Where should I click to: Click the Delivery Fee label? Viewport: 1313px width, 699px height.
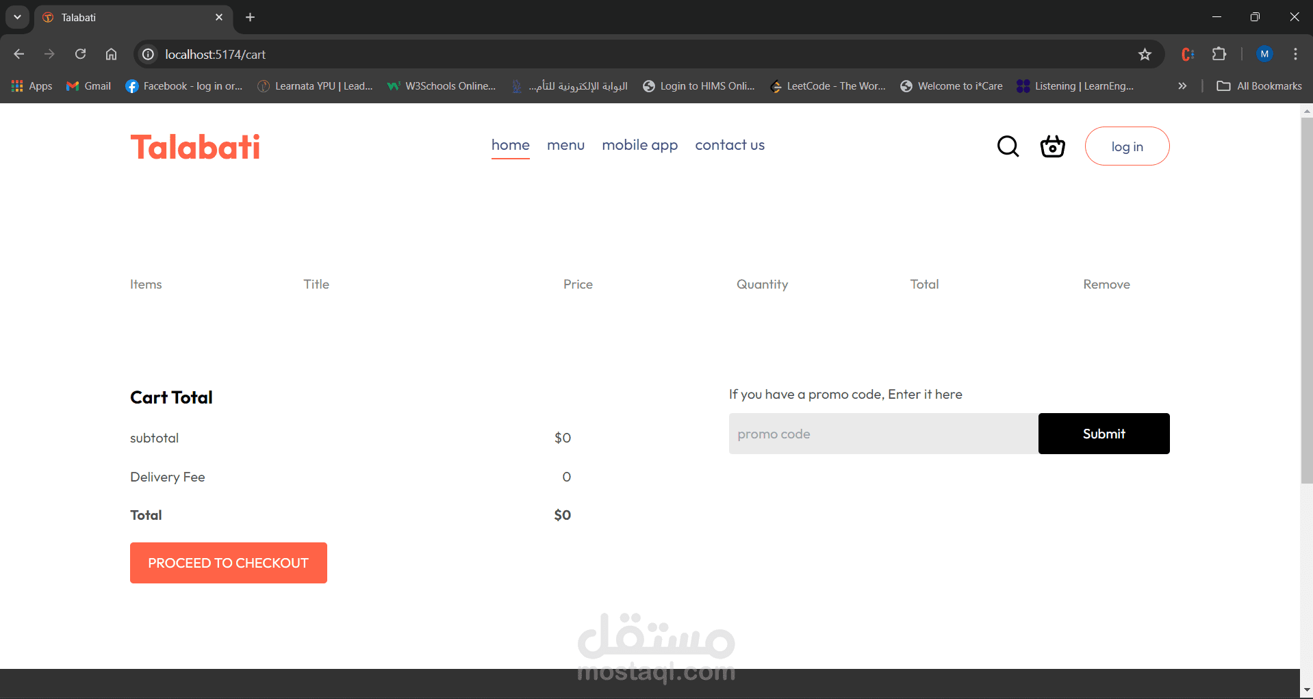pyautogui.click(x=168, y=477)
